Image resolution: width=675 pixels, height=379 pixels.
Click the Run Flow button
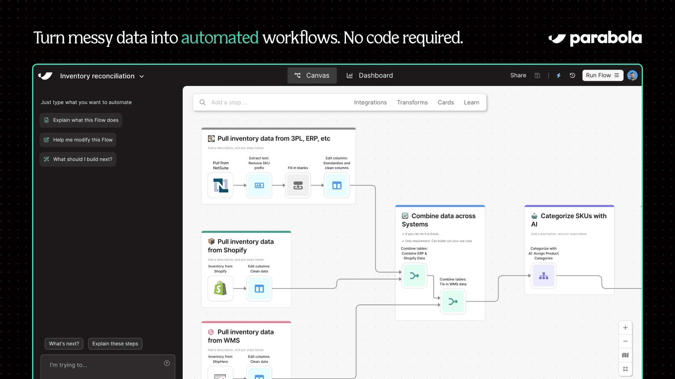pyautogui.click(x=598, y=75)
